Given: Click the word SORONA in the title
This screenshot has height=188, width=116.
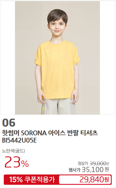Looking at the screenshot, I should pyautogui.click(x=34, y=133).
